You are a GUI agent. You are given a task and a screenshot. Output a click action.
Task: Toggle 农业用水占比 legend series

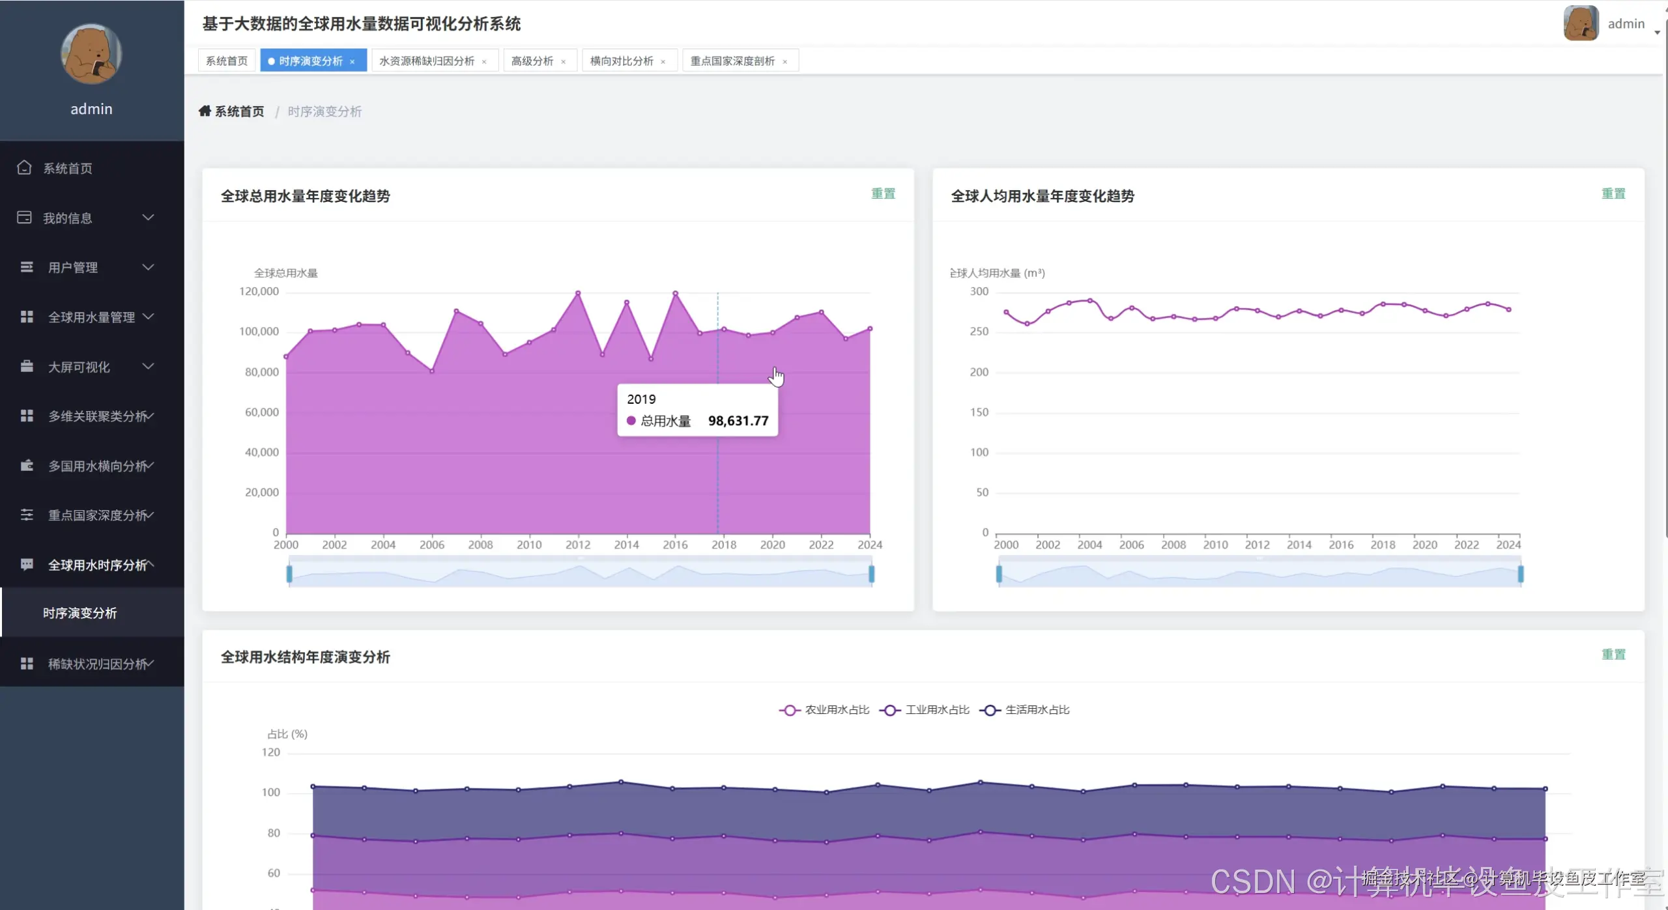pyautogui.click(x=824, y=710)
